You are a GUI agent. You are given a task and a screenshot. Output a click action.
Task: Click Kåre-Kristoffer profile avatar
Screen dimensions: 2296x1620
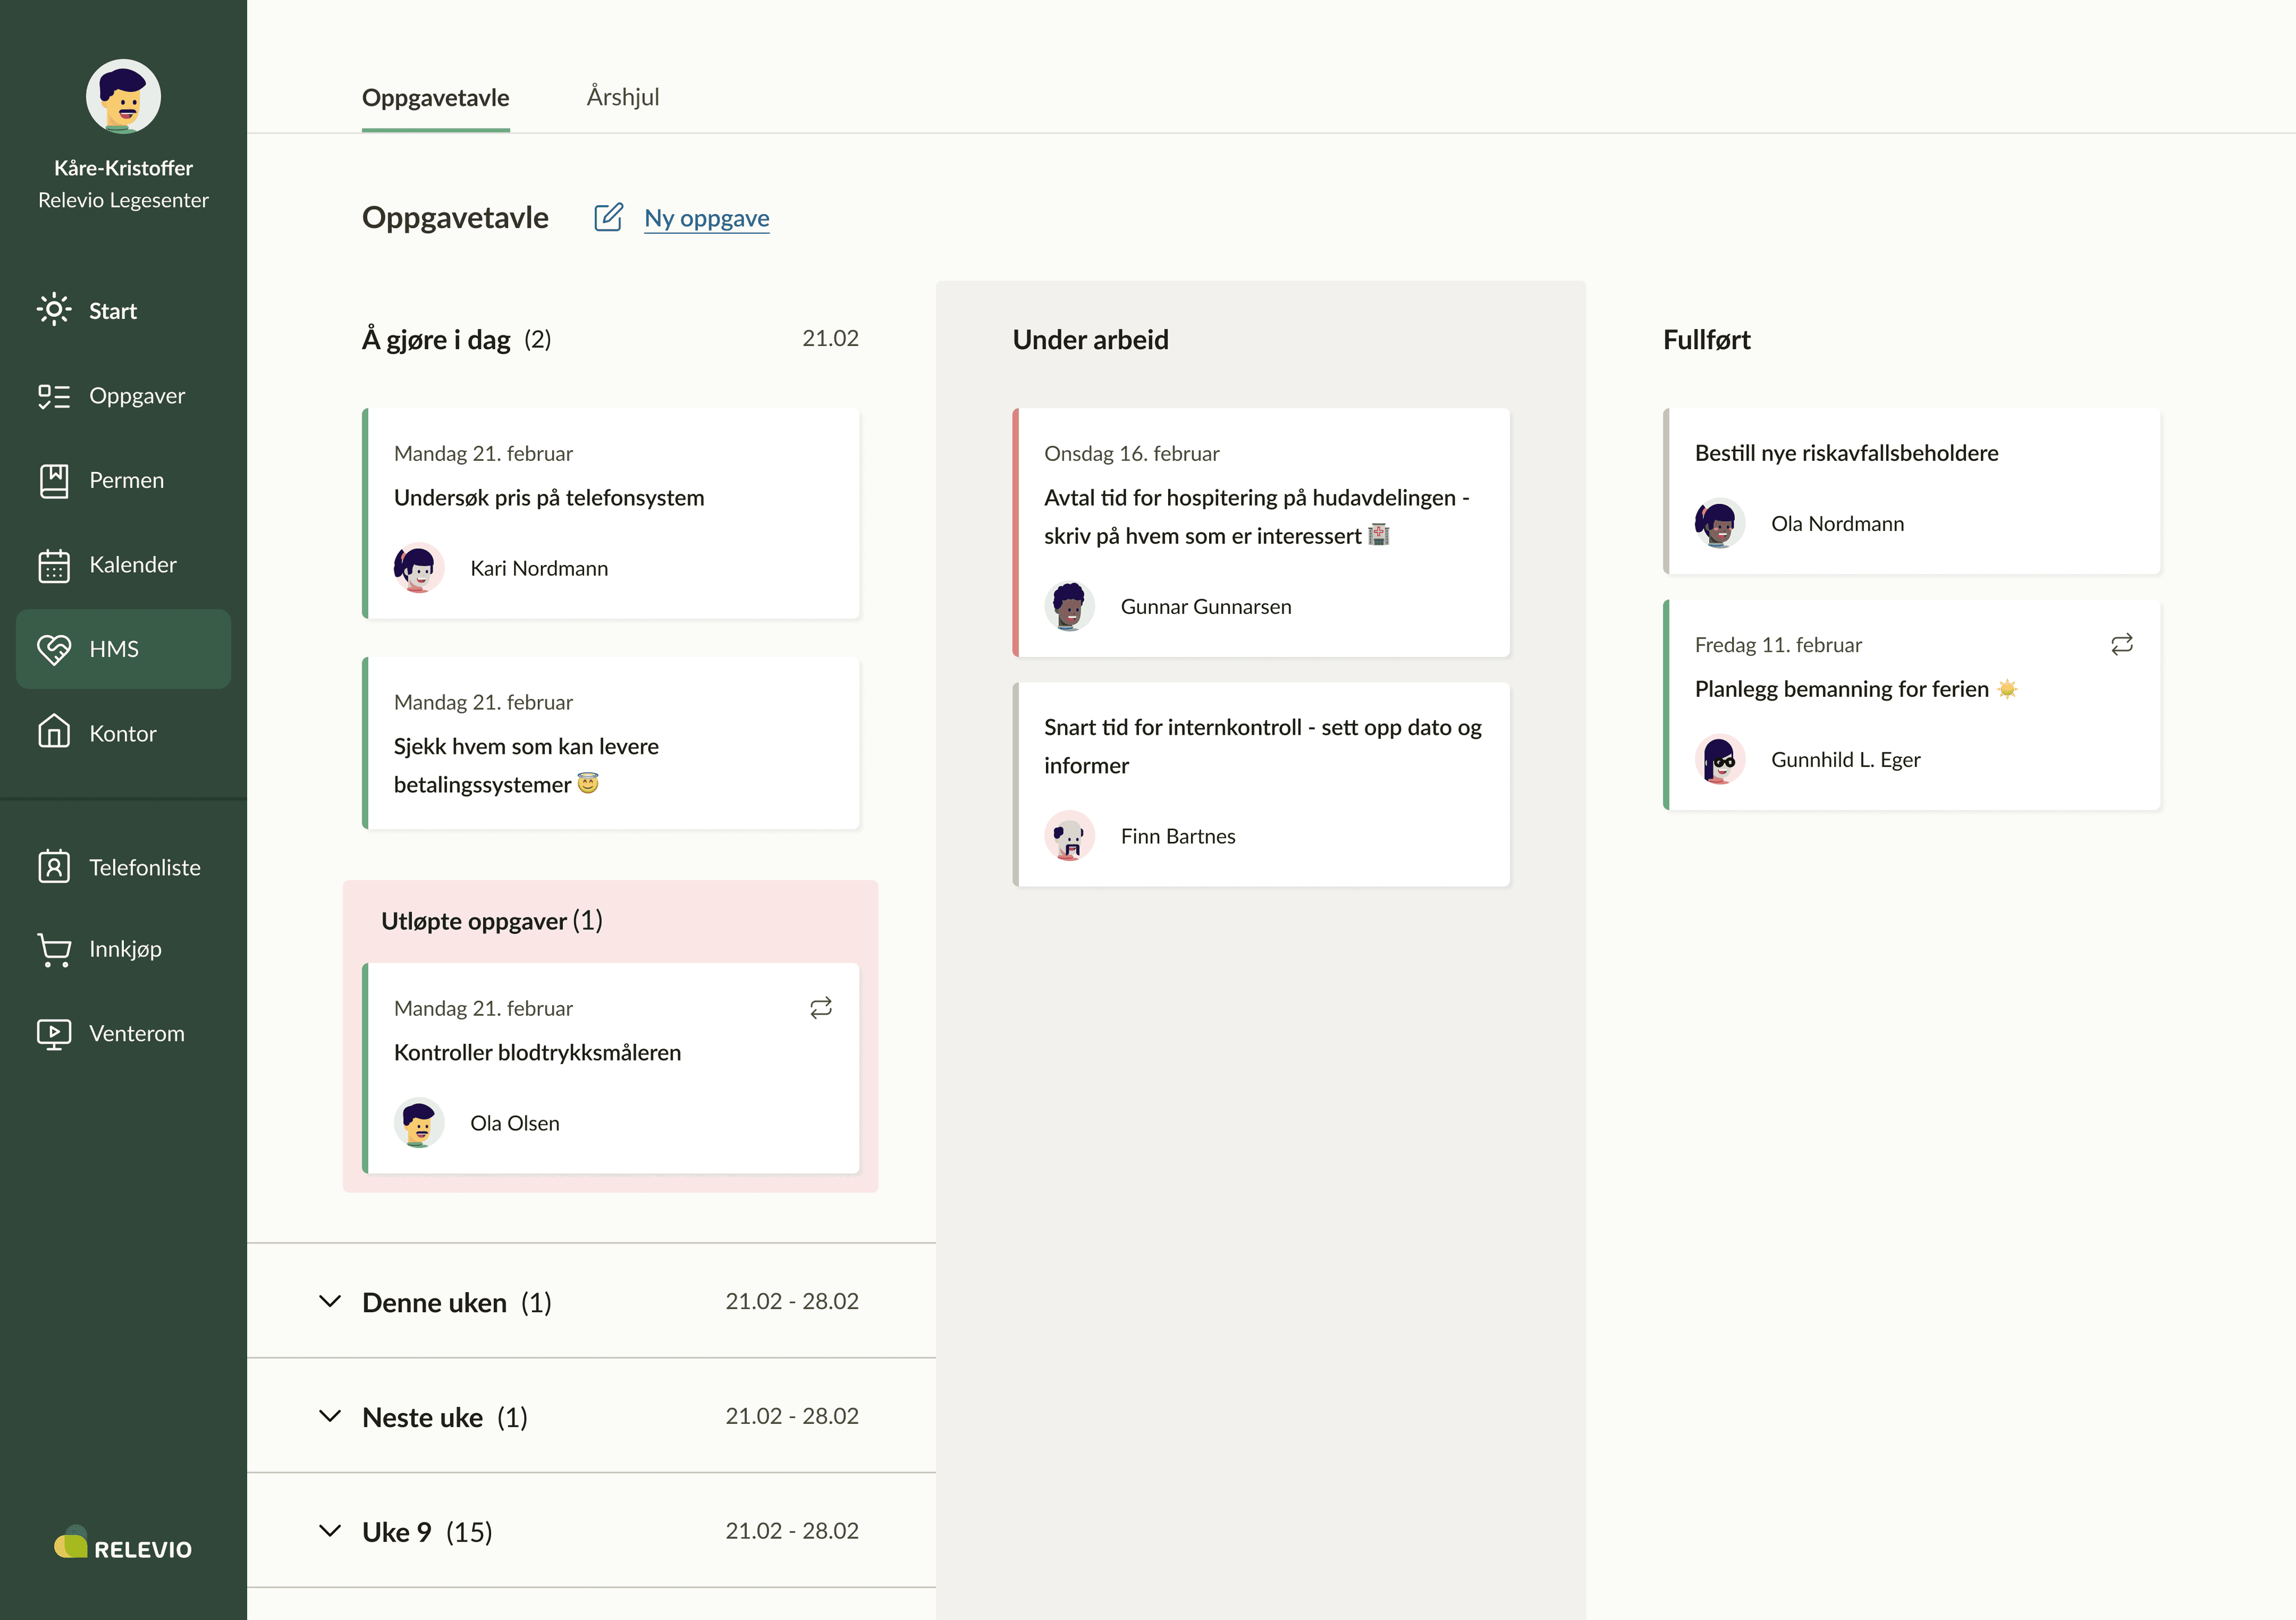point(123,97)
